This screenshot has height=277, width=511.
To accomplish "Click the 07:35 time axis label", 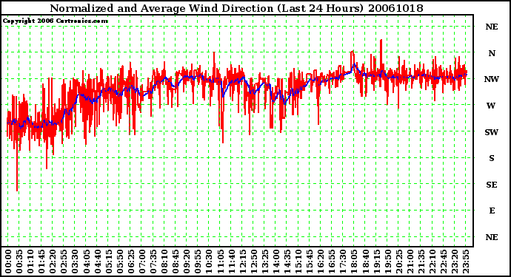I will point(153,261).
